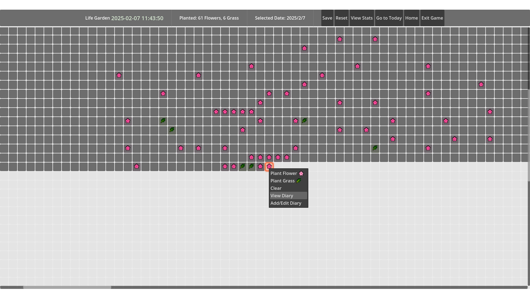
Task: Click a grass sprout icon in the bottom row
Action: click(x=243, y=166)
